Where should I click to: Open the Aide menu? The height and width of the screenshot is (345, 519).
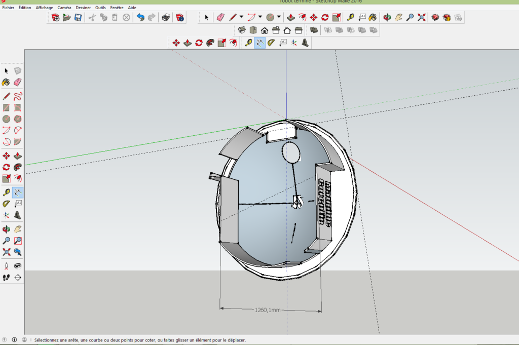(x=132, y=8)
